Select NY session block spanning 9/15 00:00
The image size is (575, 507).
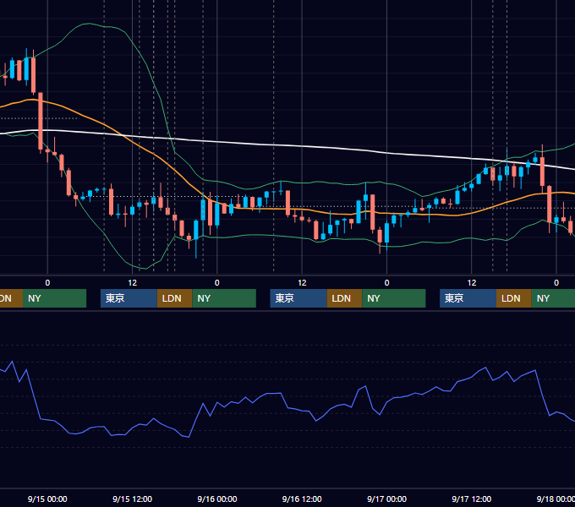point(54,298)
